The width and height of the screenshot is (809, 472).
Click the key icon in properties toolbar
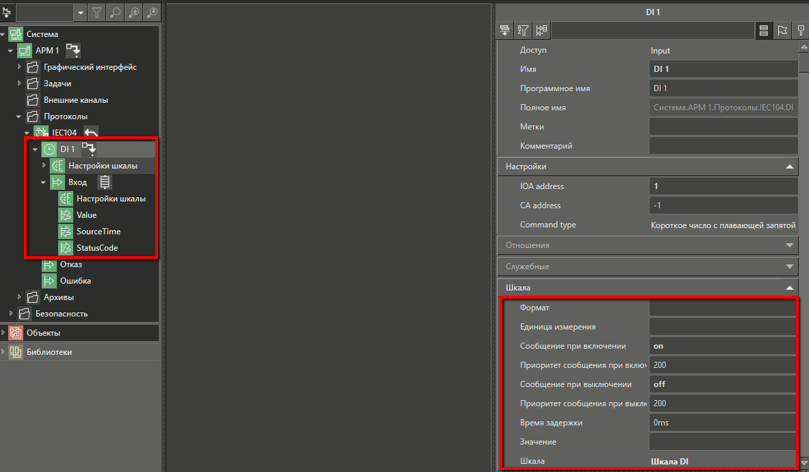[800, 30]
